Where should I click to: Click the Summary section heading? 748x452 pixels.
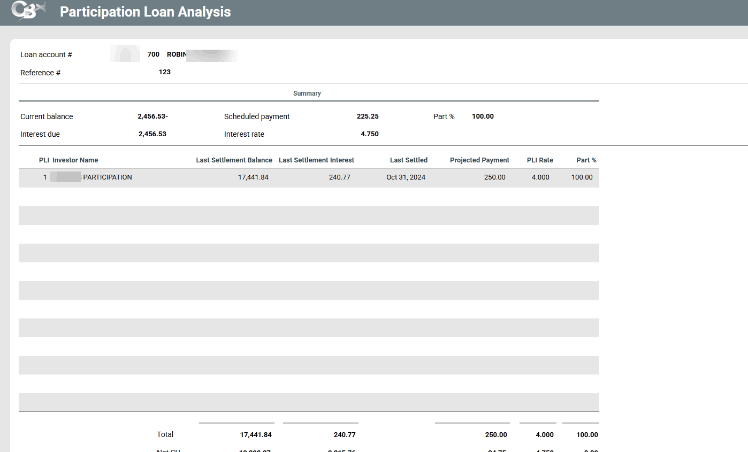click(307, 93)
